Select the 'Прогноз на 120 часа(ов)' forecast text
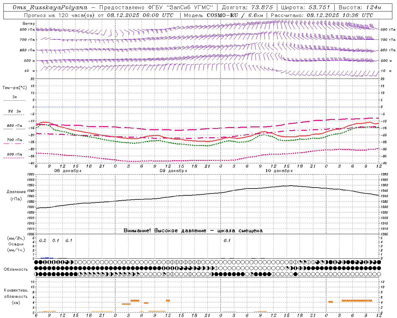Image resolution: width=397 pixels, height=318 pixels. (60, 15)
